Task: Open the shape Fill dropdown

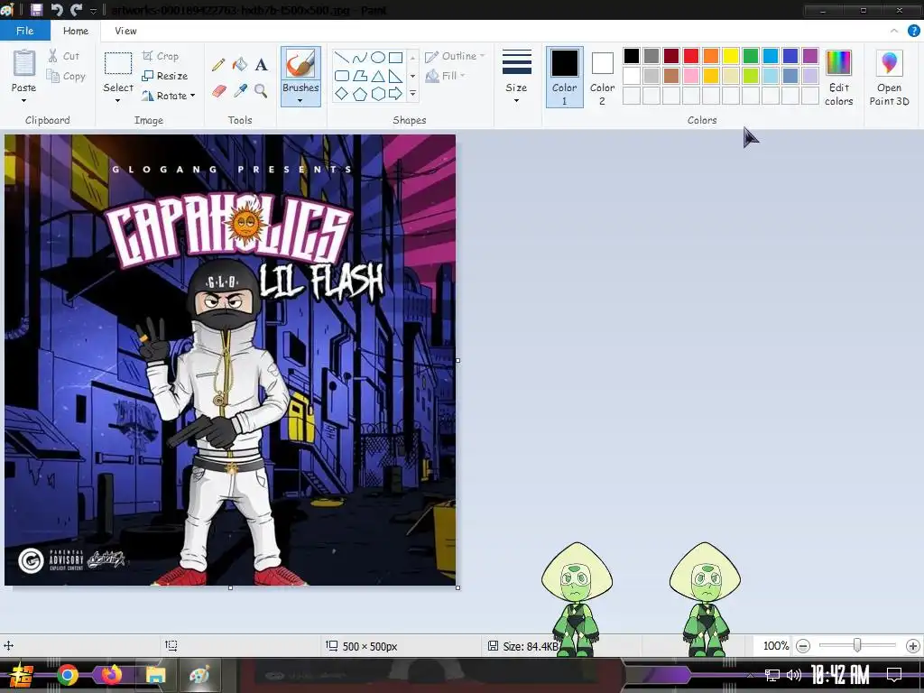Action: [x=446, y=76]
